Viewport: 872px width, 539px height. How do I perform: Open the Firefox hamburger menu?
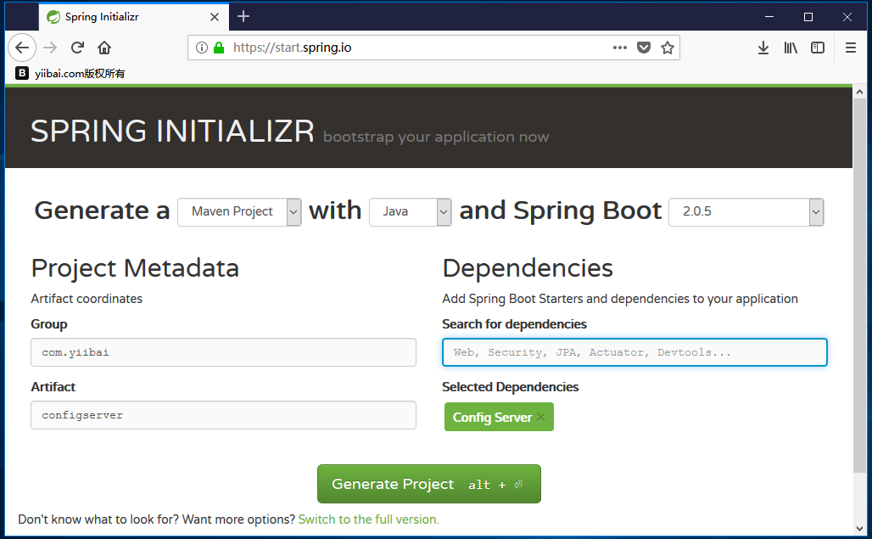tap(851, 48)
